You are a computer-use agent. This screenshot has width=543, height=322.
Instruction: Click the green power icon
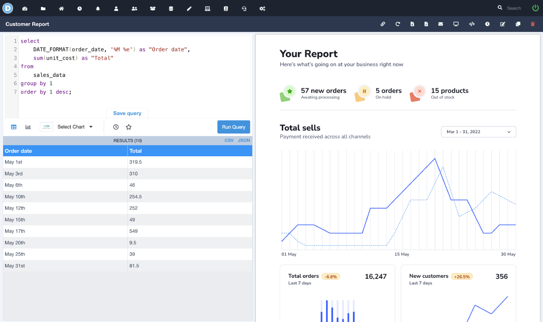tap(535, 8)
